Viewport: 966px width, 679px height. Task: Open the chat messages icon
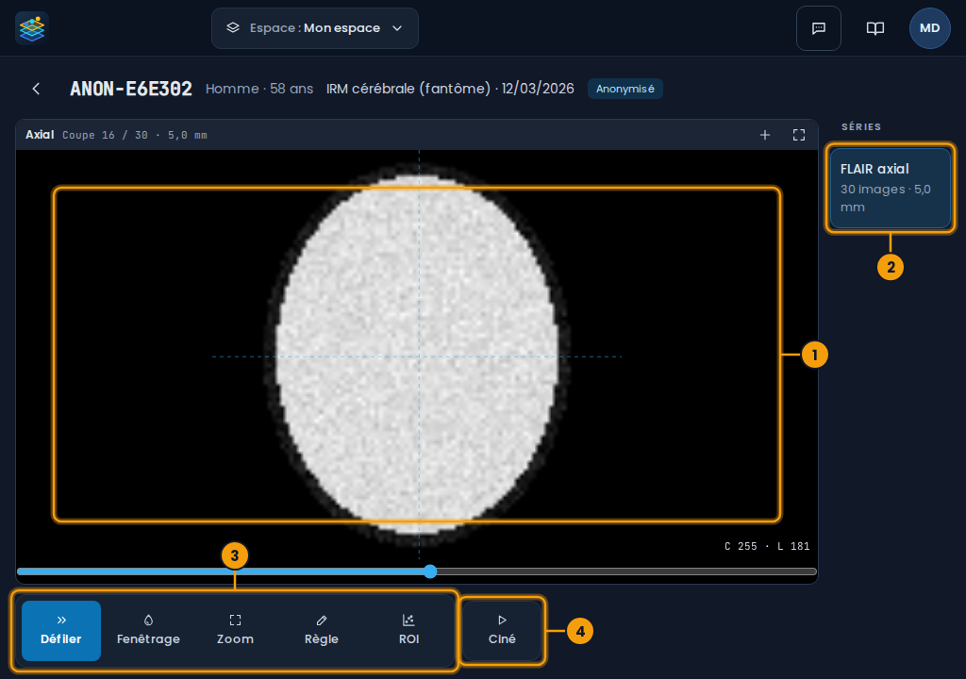(819, 28)
